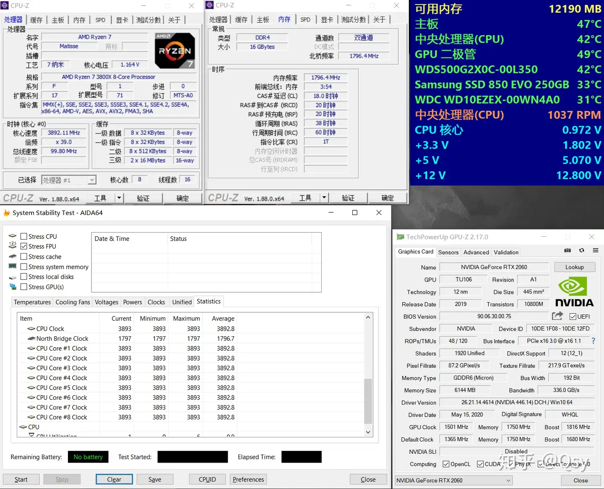Click GPU-Z refresh icon

point(582,250)
